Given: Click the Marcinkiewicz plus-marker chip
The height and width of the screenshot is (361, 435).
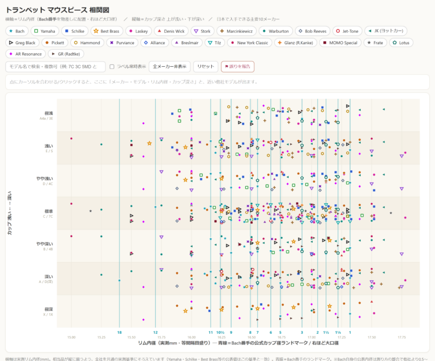Looking at the screenshot, I should tap(237, 31).
